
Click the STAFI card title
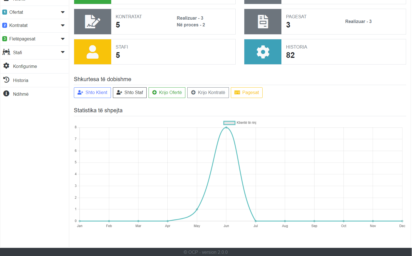tap(122, 47)
